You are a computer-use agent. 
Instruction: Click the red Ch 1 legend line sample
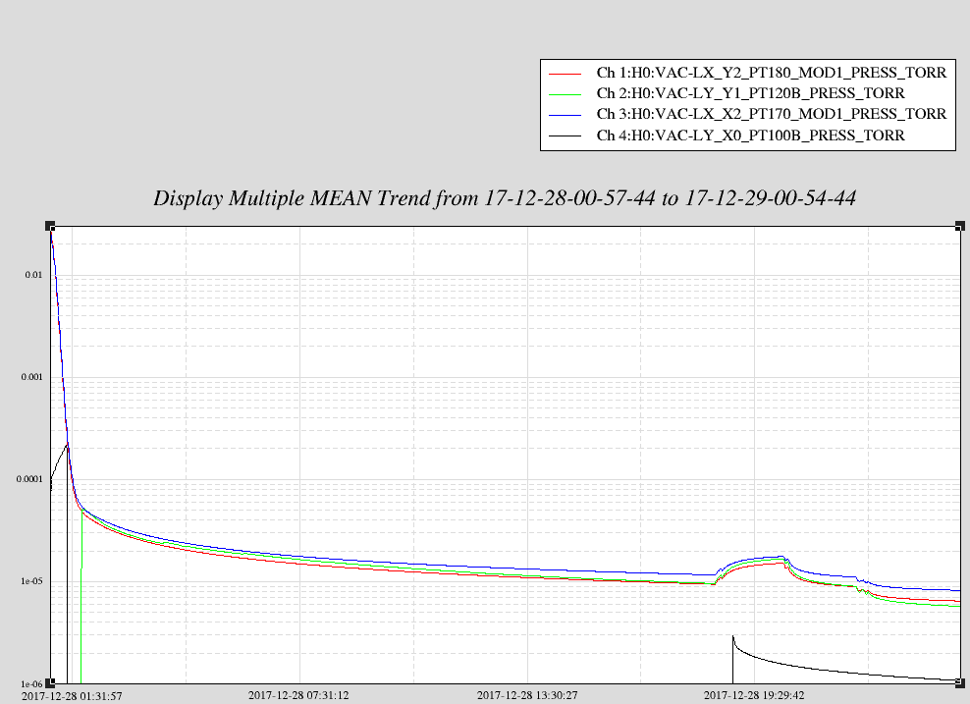(x=565, y=74)
